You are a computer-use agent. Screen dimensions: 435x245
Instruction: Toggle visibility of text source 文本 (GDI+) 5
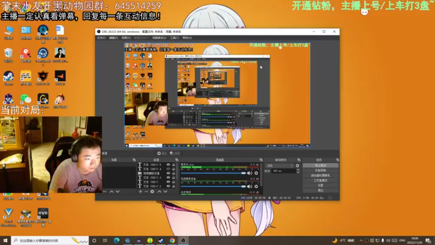coord(168,165)
